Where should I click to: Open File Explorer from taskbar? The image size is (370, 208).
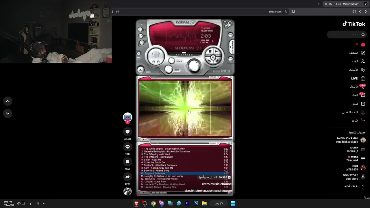204,203
